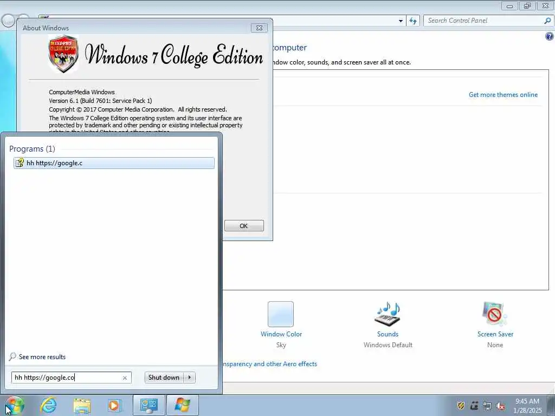Open Screen Saver settings icon
Screen dimensions: 555x416
click(495, 314)
